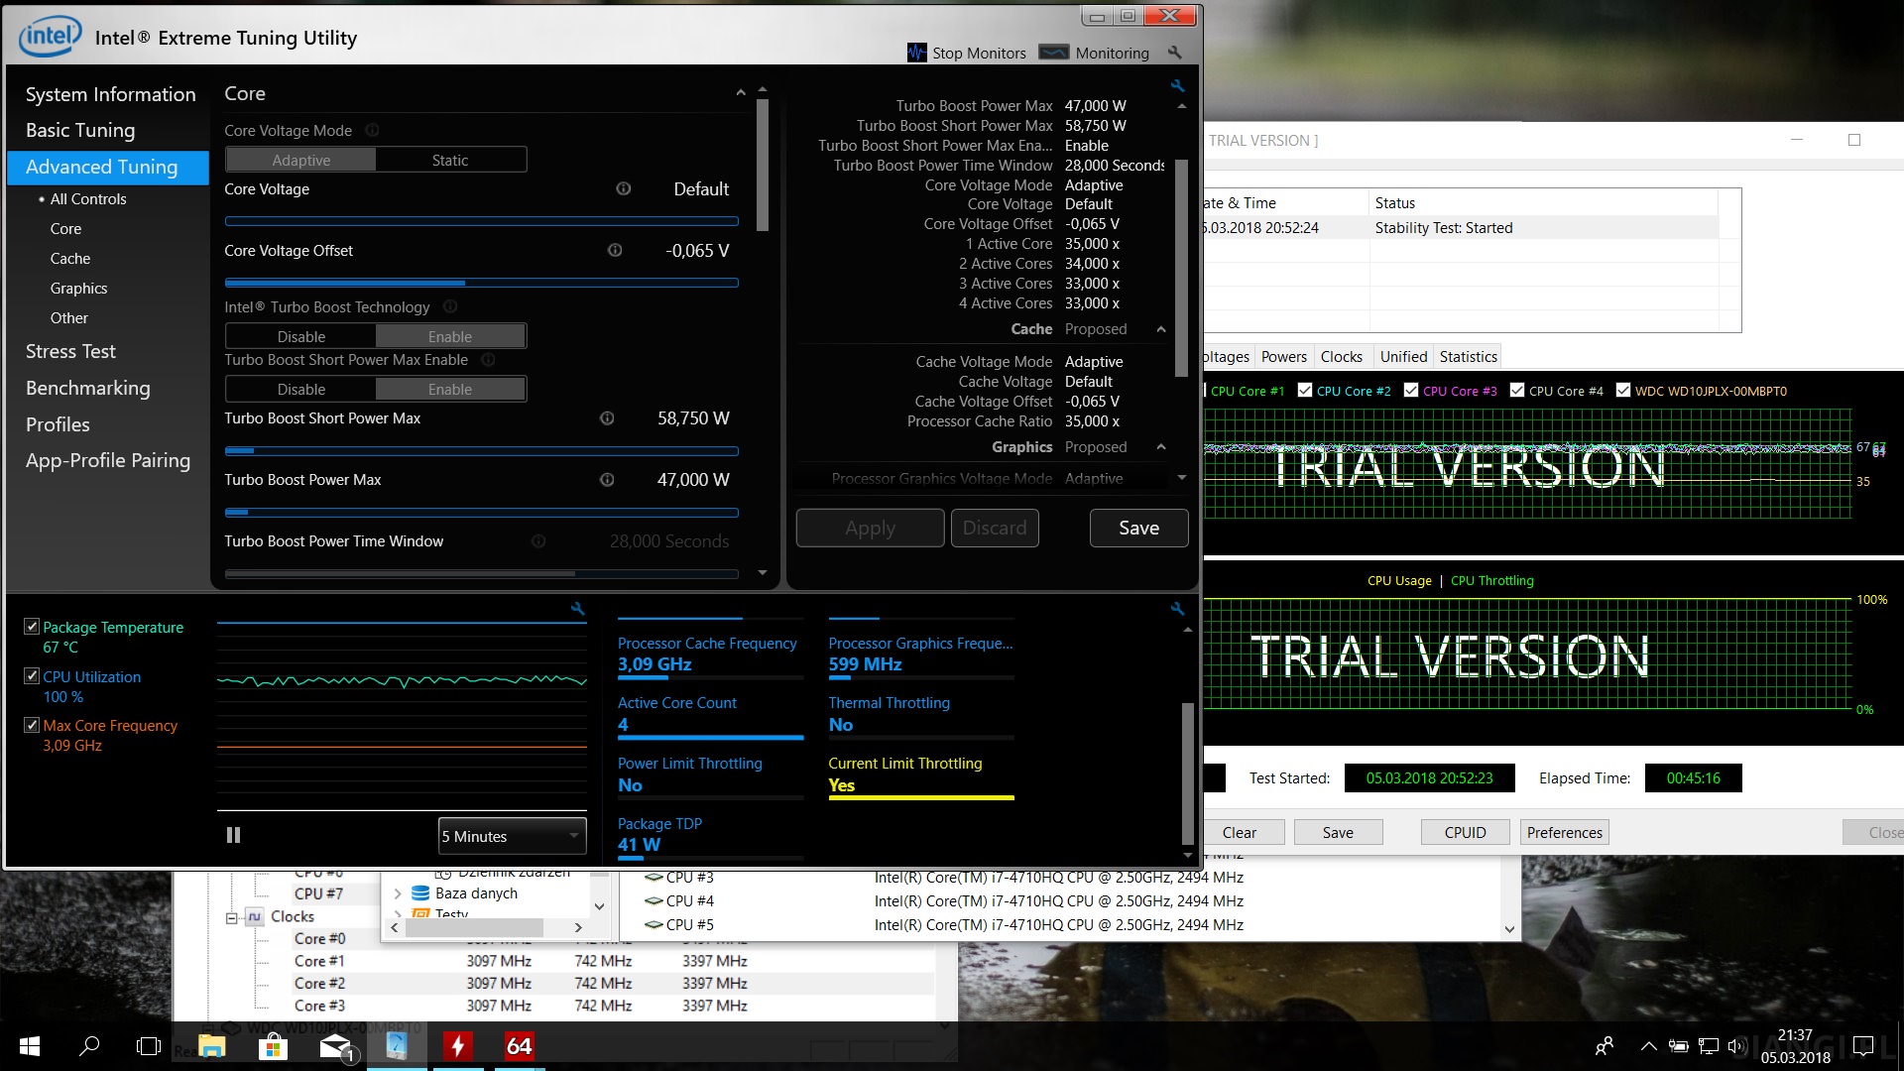Click the Monitoring icon in the header
The width and height of the screenshot is (1904, 1071).
(1053, 53)
